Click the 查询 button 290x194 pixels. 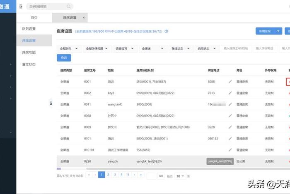pyautogui.click(x=64, y=58)
